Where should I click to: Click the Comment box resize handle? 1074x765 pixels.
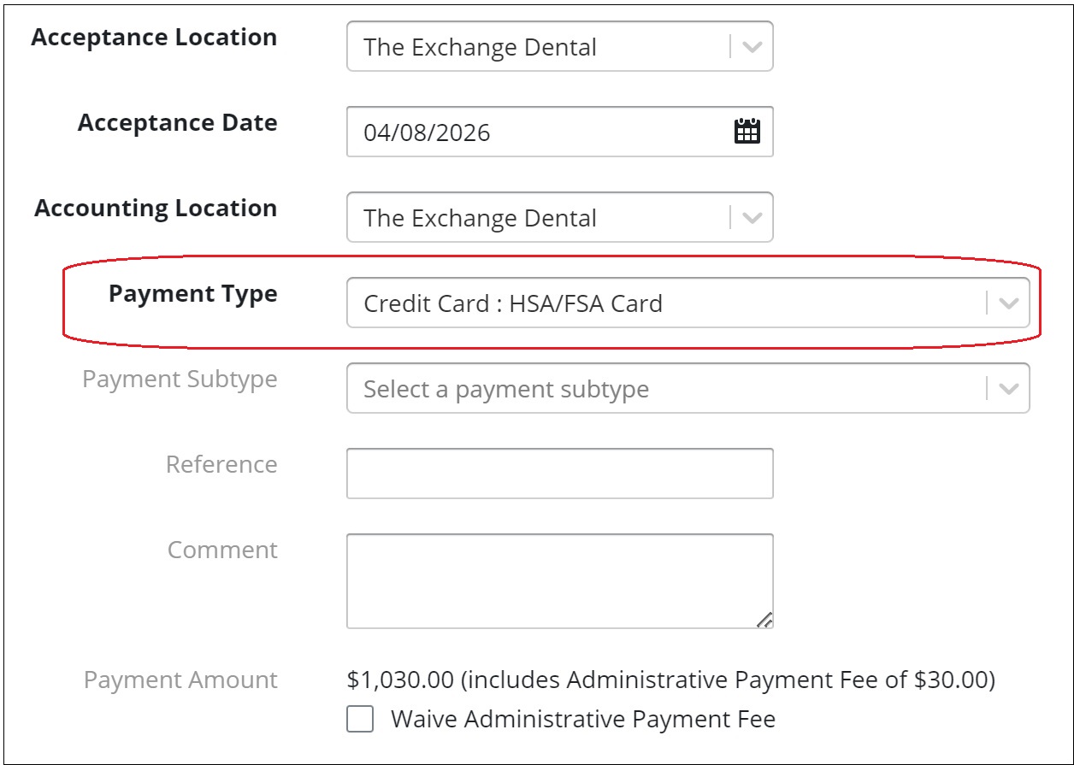(764, 621)
